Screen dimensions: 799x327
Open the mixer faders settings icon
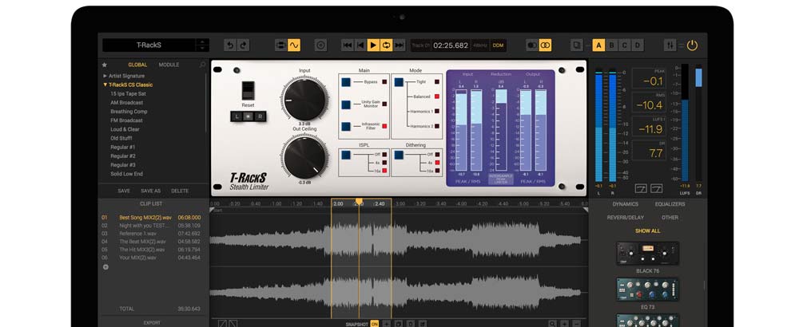pos(670,45)
